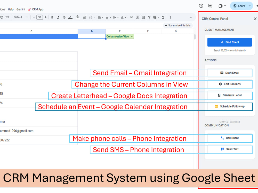Image resolution: width=258 pixels, height=193 pixels.
Task: Toggle bold formatting in toolbar
Action: [52, 17]
